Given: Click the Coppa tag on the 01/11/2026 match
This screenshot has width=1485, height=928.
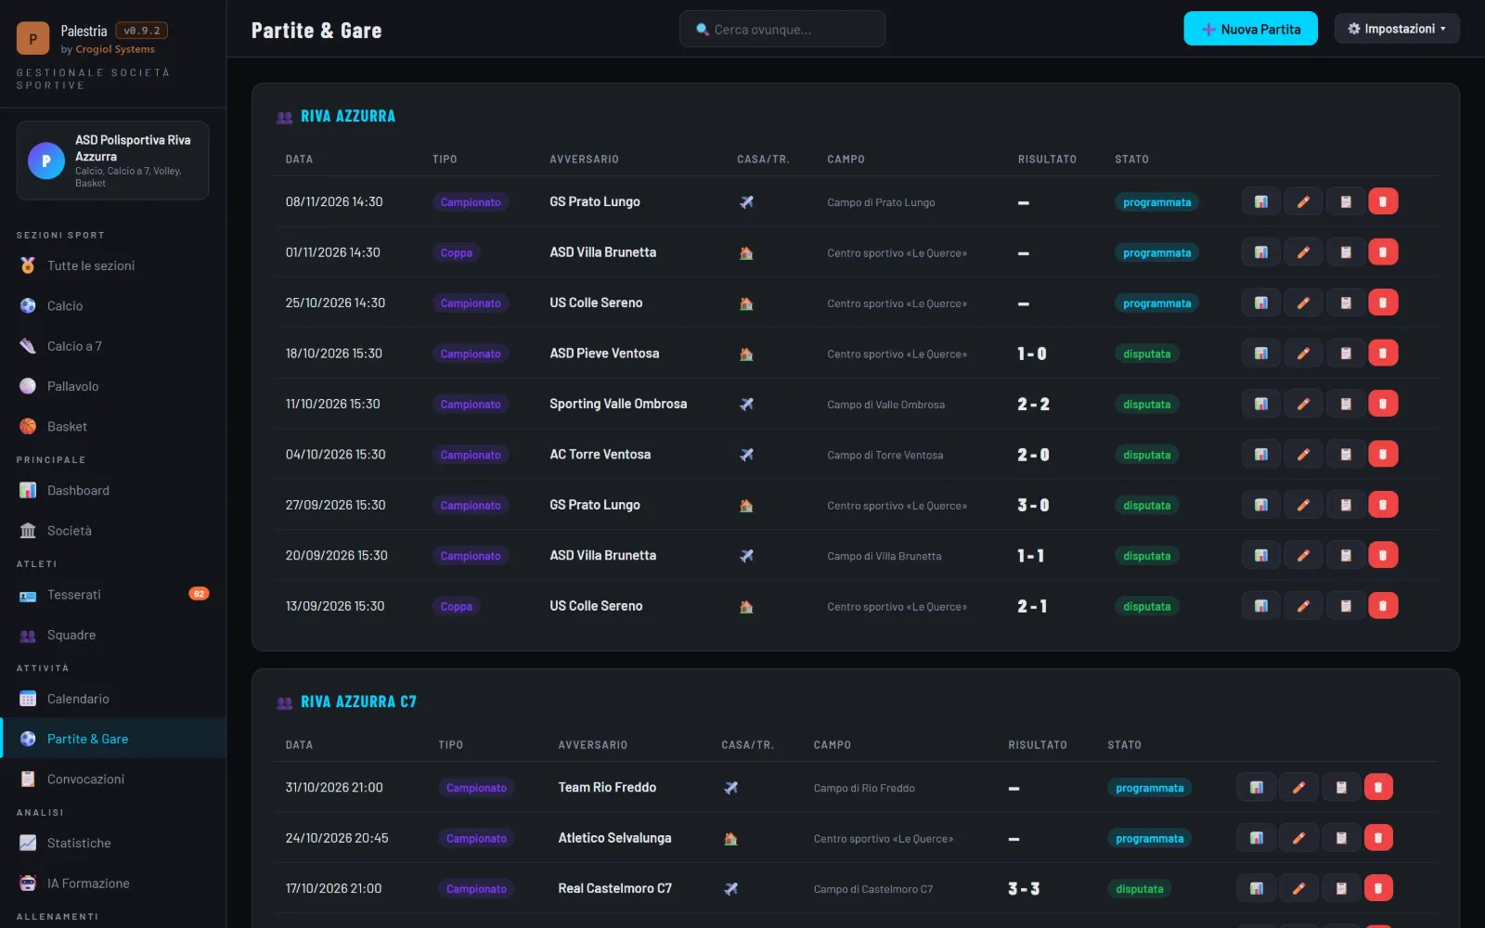Looking at the screenshot, I should pos(456,252).
